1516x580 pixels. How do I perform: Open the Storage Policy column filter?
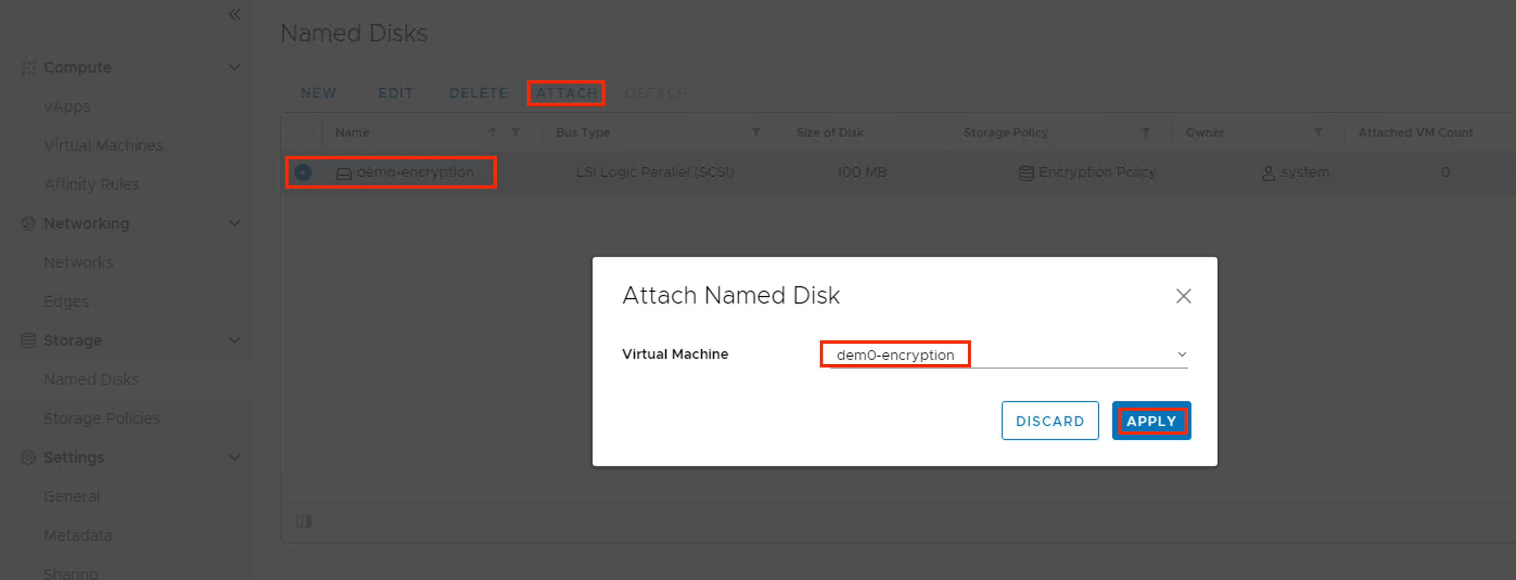click(x=1146, y=133)
